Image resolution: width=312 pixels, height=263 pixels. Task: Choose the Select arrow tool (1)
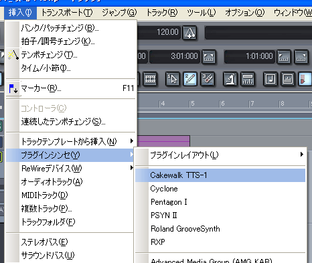[x=173, y=79]
